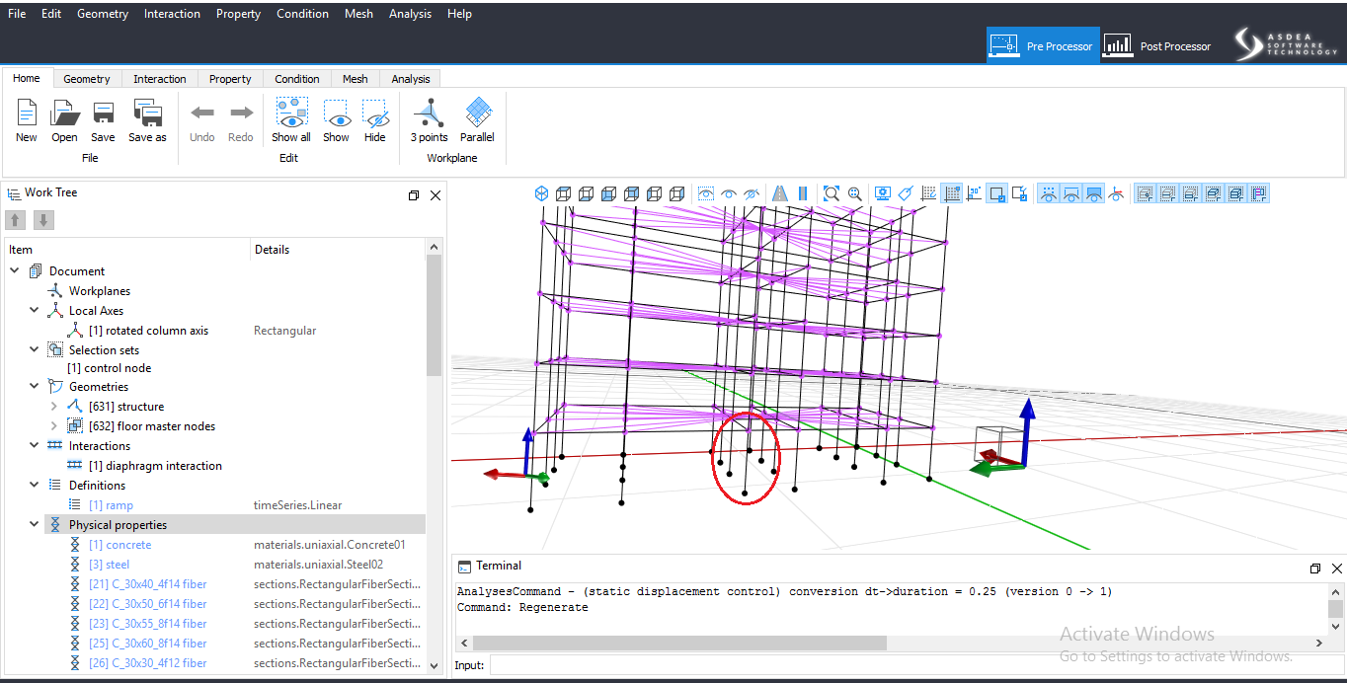The width and height of the screenshot is (1347, 683).
Task: Create workplane by 3 points
Action: click(430, 120)
